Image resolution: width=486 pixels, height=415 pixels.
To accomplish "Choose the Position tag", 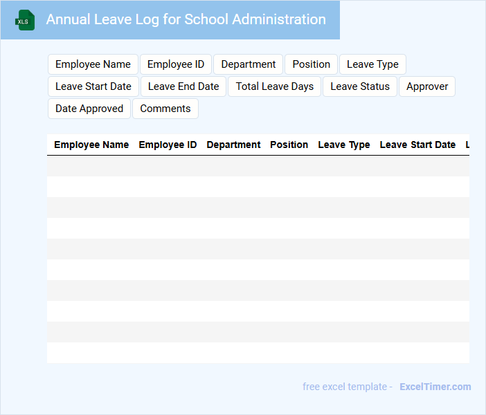I will coord(311,64).
